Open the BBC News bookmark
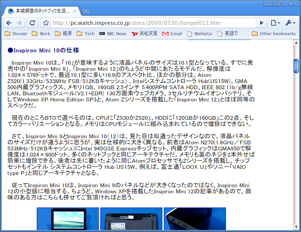The height and width of the screenshot is (232, 301). pyautogui.click(x=113, y=34)
